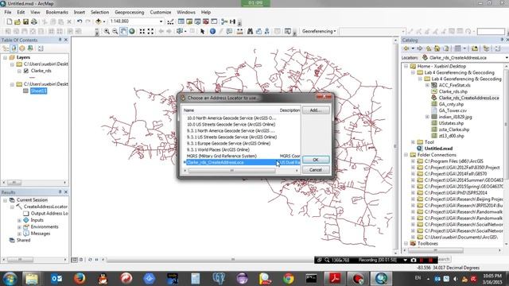Open the File menu

coord(8,12)
